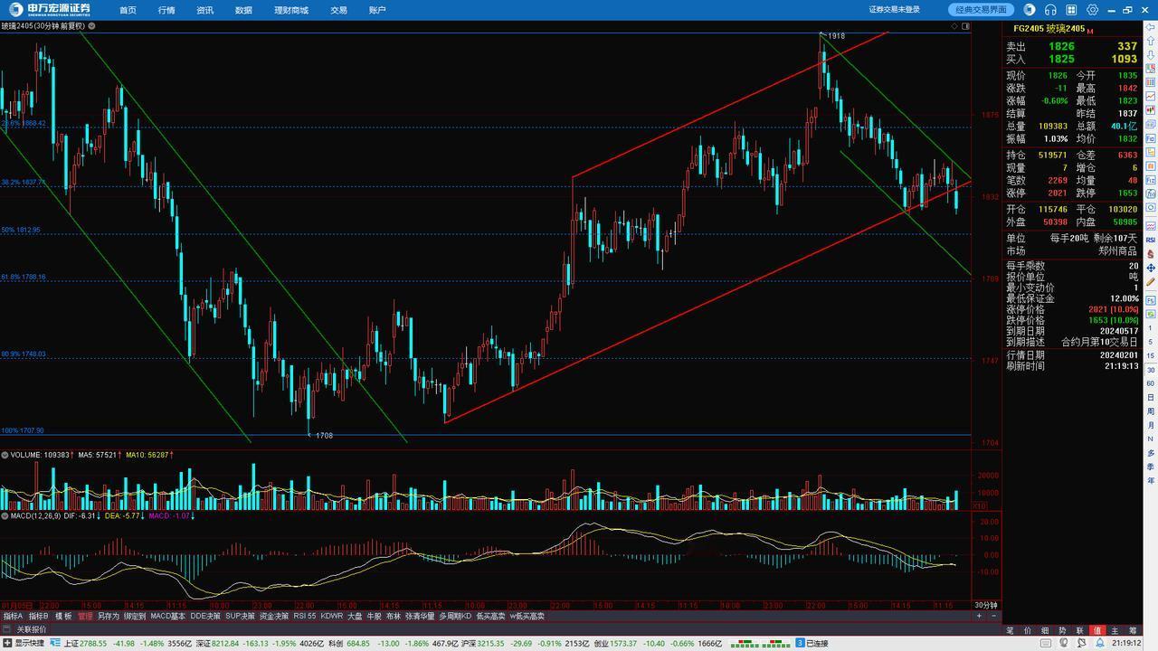This screenshot has width=1158, height=651.
Task: Select the 值 tab under the quote panel
Action: pos(1097,630)
